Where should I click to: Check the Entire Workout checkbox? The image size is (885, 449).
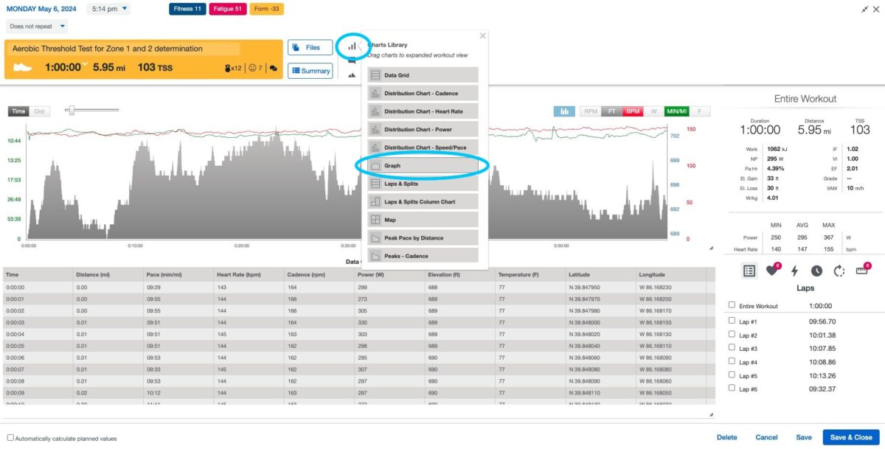tap(731, 305)
